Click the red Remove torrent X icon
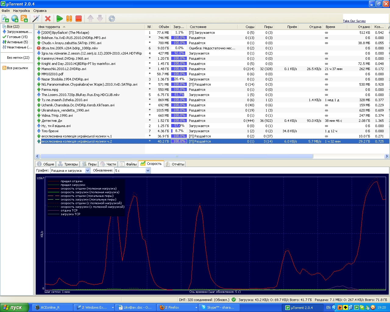 [x=48, y=19]
